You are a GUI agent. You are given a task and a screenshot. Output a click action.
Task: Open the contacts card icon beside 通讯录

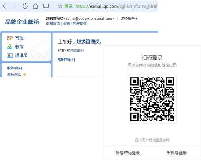tap(10, 56)
